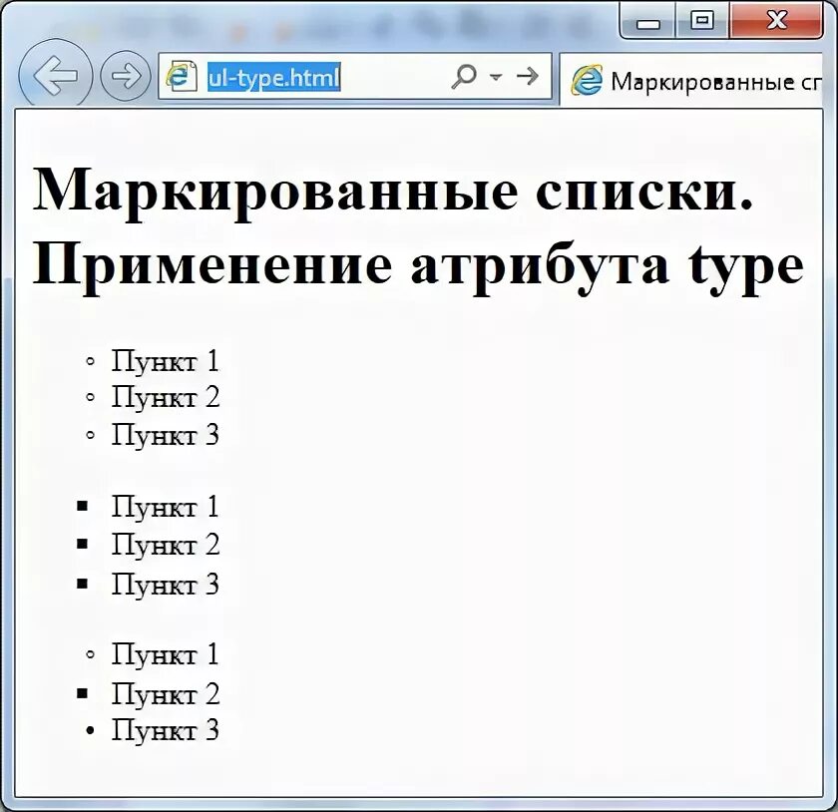838x812 pixels.
Task: Close the browser window
Action: [x=776, y=20]
